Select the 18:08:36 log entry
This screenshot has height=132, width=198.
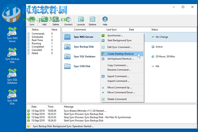pos(112,111)
